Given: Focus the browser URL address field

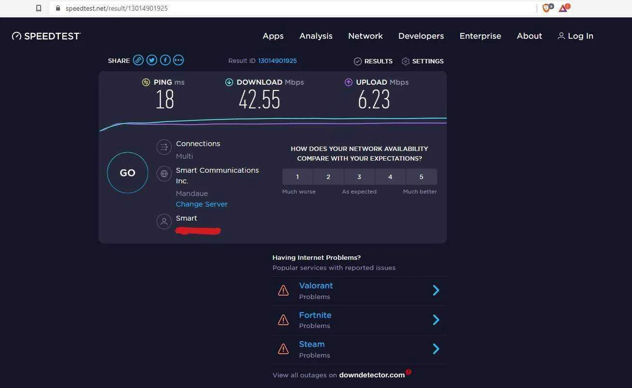Looking at the screenshot, I should click(x=293, y=8).
